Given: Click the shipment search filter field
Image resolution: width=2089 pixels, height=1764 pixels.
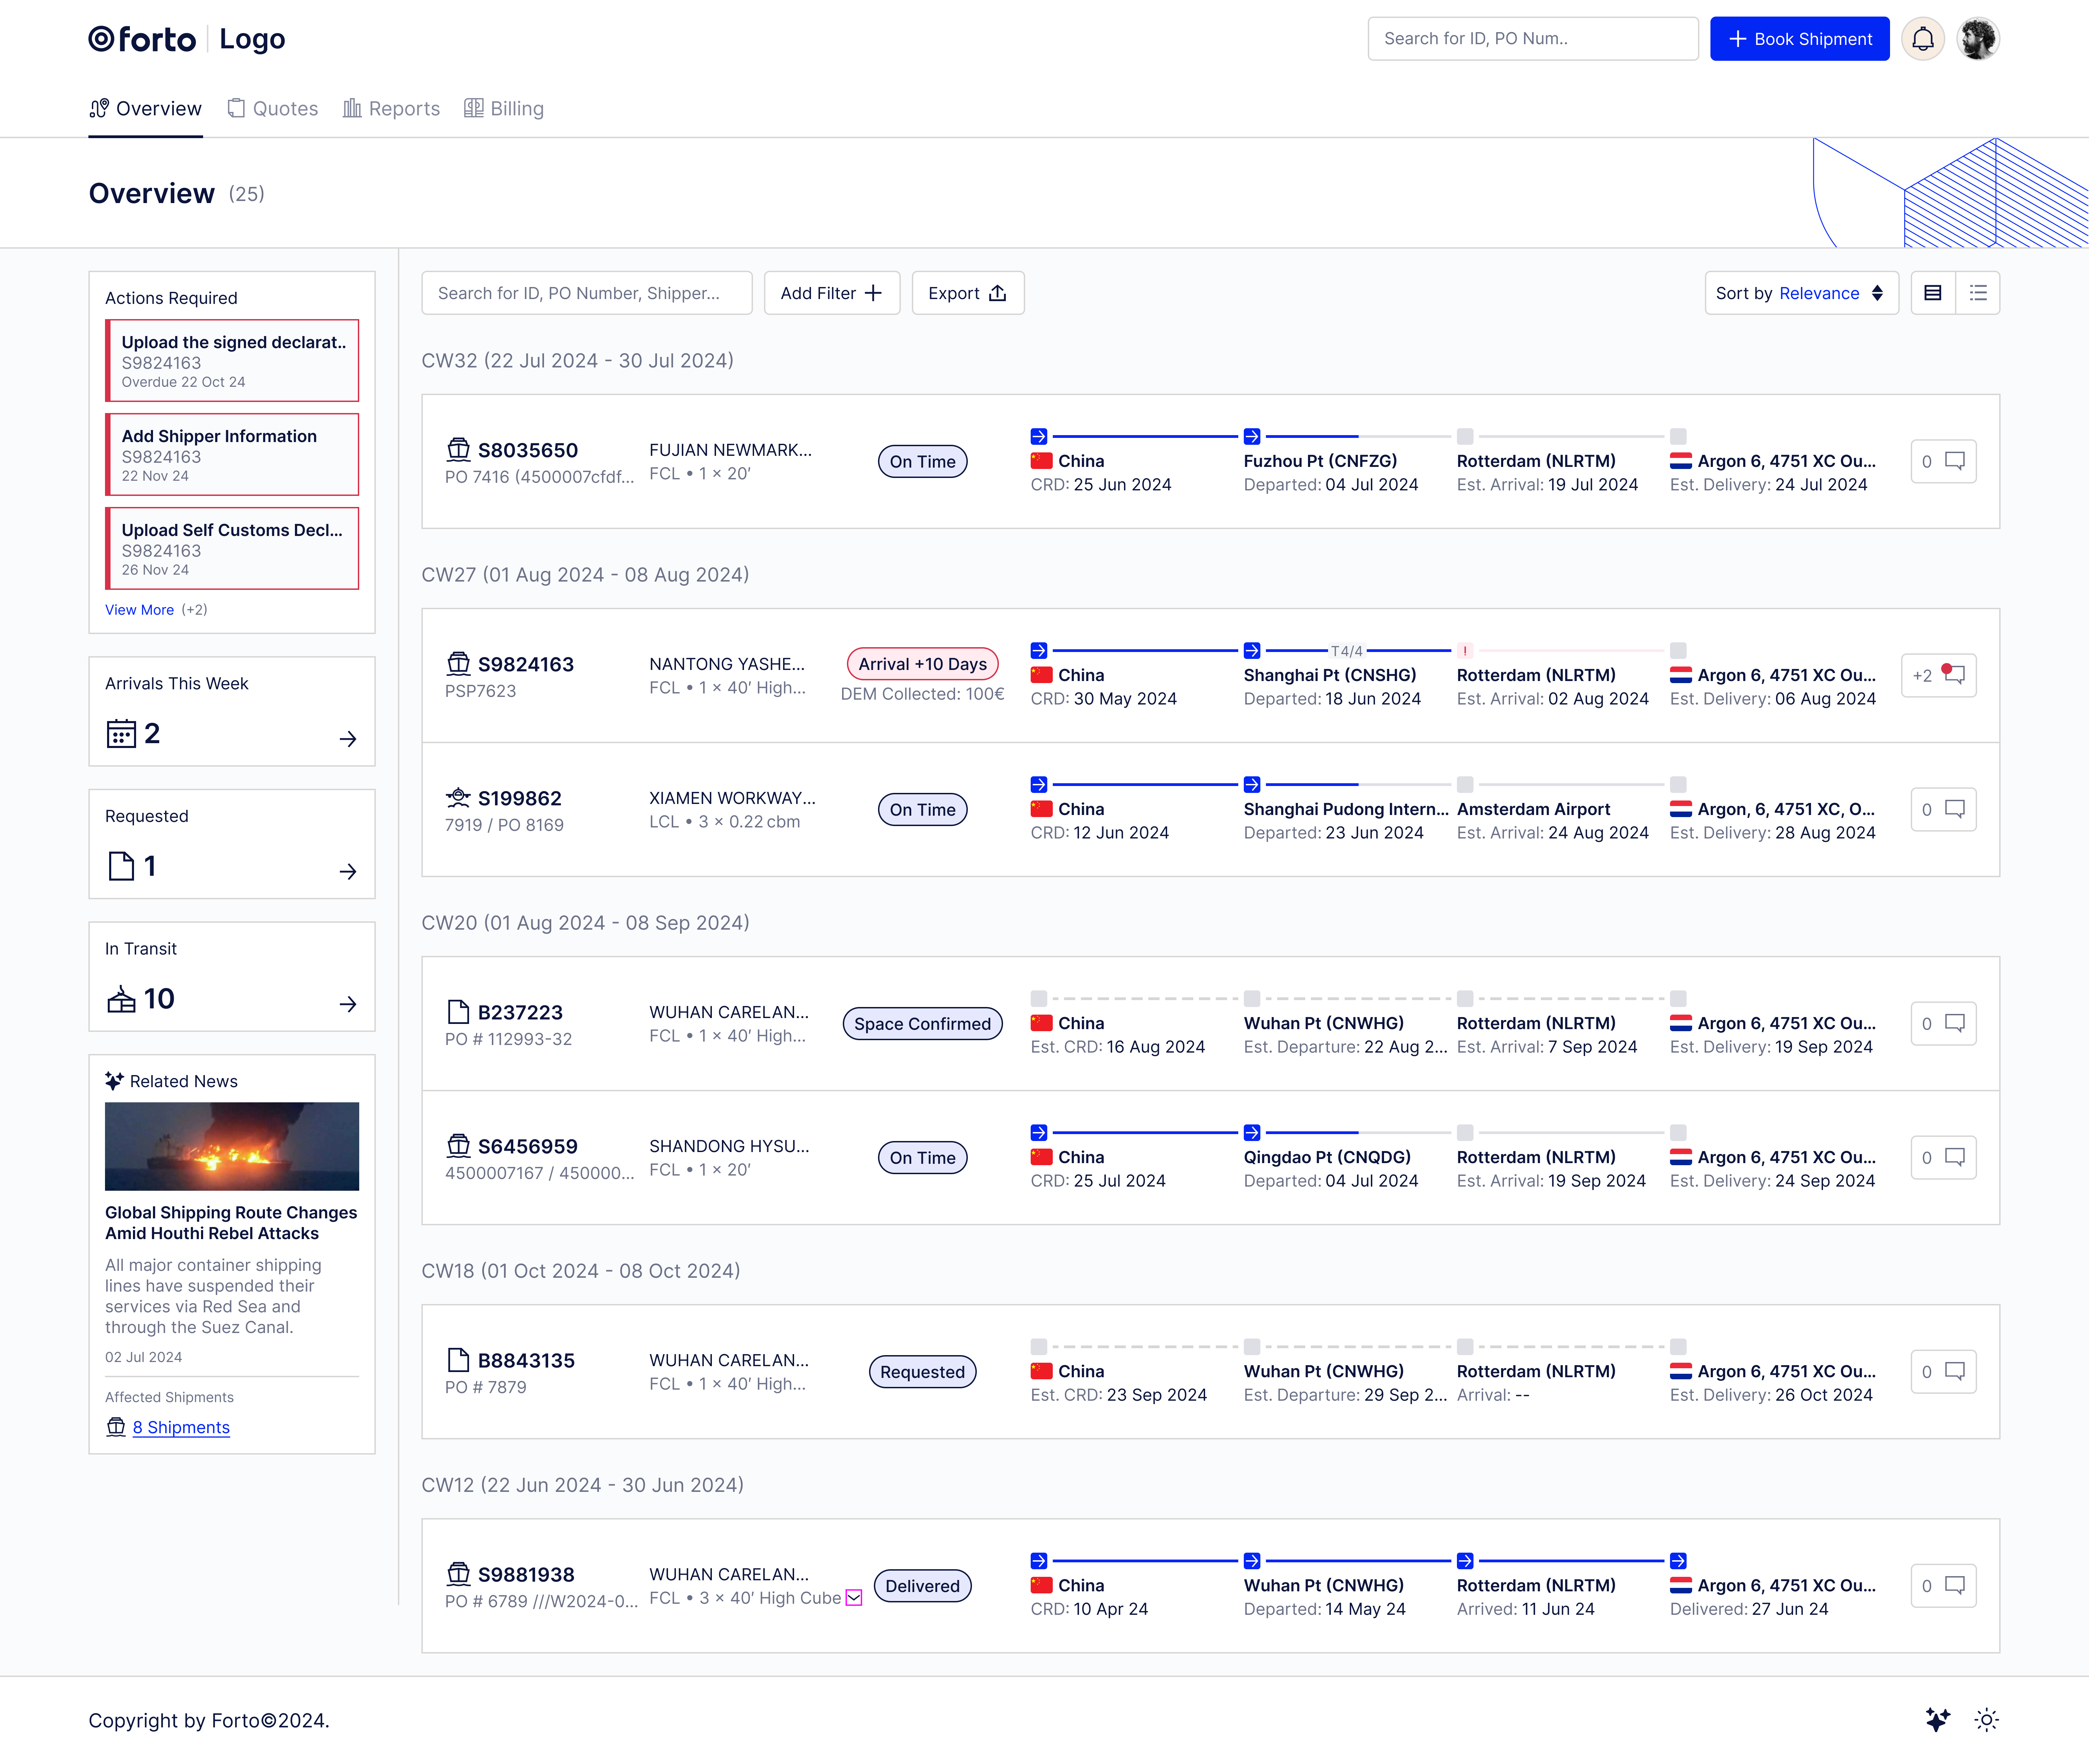Looking at the screenshot, I should [586, 293].
